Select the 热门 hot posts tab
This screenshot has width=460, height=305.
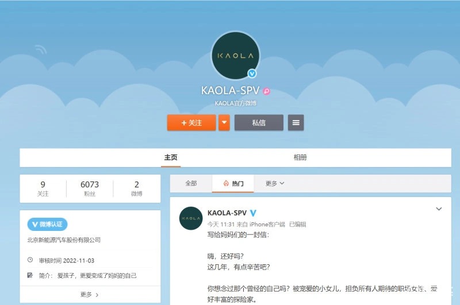[233, 183]
